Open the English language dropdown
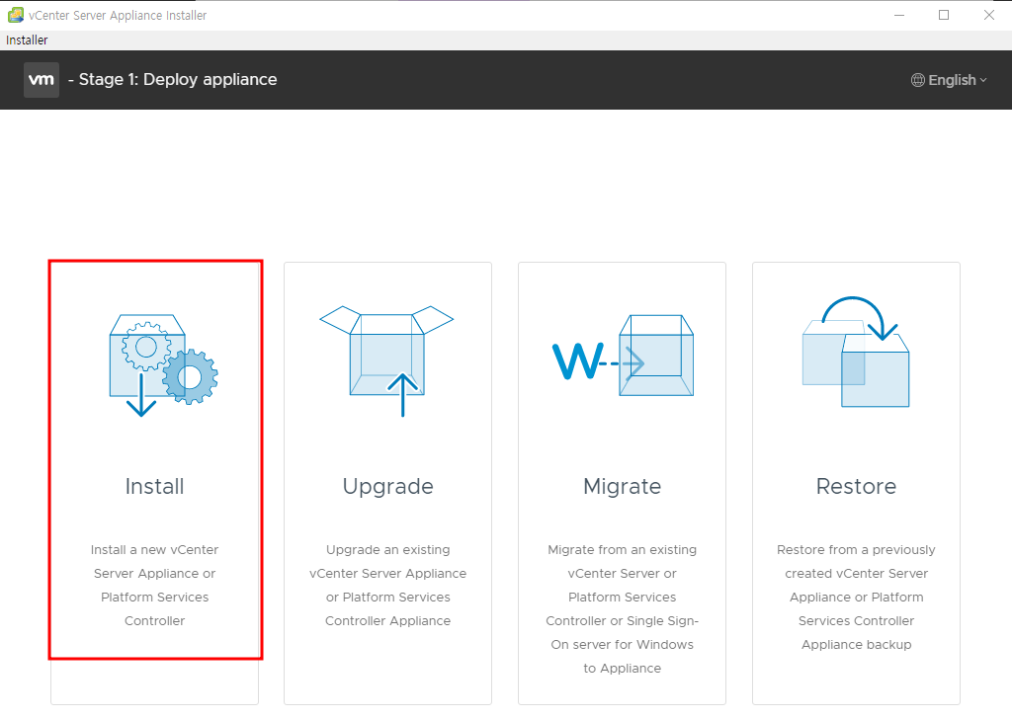Viewport: 1012px width, 720px height. 949,80
